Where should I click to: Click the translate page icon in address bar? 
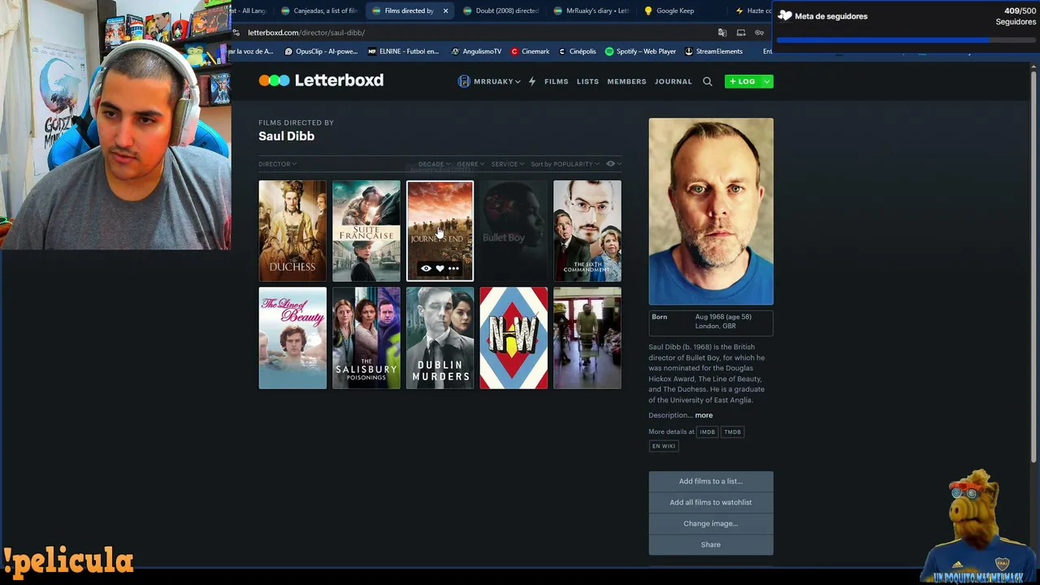click(722, 32)
